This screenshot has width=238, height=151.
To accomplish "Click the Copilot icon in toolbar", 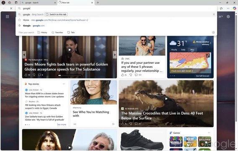I will pos(235,8).
